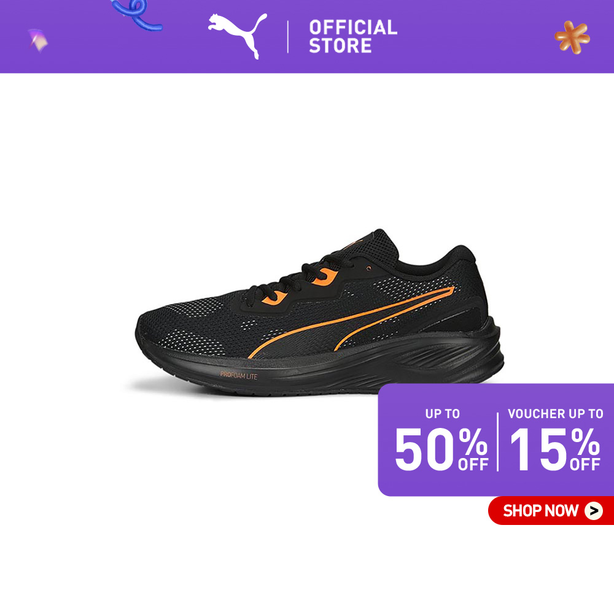
Task: Click the UP TO 50% OFF text
Action: pos(441,440)
